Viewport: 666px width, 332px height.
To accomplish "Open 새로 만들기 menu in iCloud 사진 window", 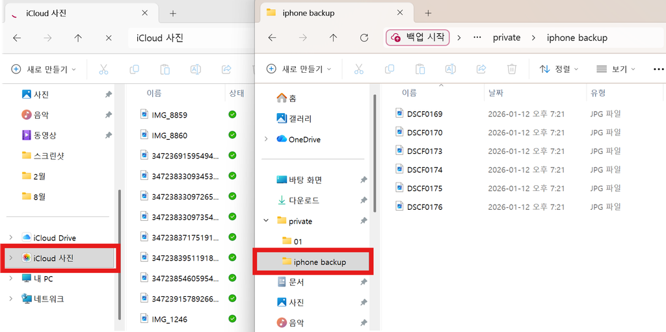I will pyautogui.click(x=44, y=70).
